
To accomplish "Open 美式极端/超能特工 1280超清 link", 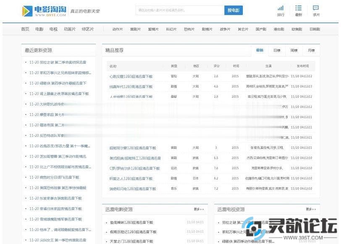I will point(135,158).
